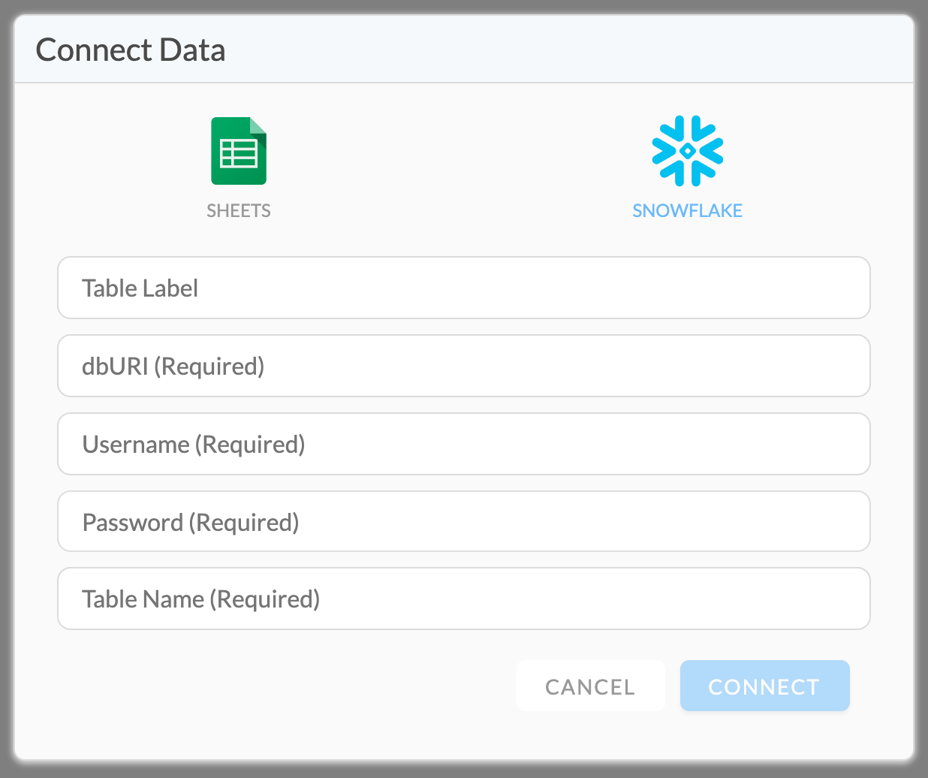Image resolution: width=928 pixels, height=778 pixels.
Task: Click the Snowflake logo's center diamond
Action: pos(688,151)
